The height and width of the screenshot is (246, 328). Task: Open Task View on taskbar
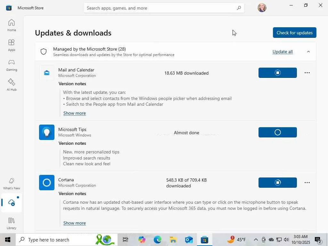tap(125, 240)
